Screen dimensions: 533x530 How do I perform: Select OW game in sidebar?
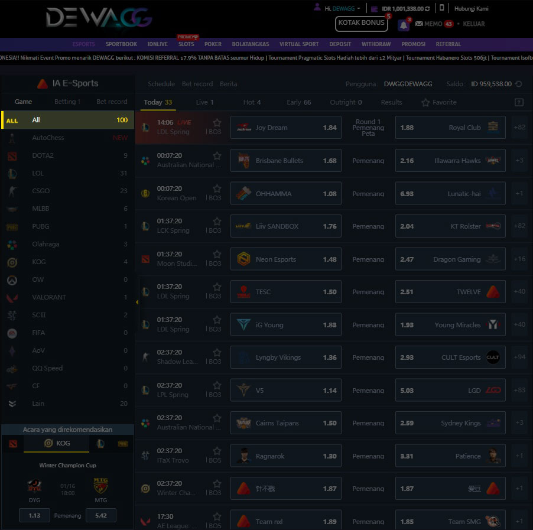(67, 280)
